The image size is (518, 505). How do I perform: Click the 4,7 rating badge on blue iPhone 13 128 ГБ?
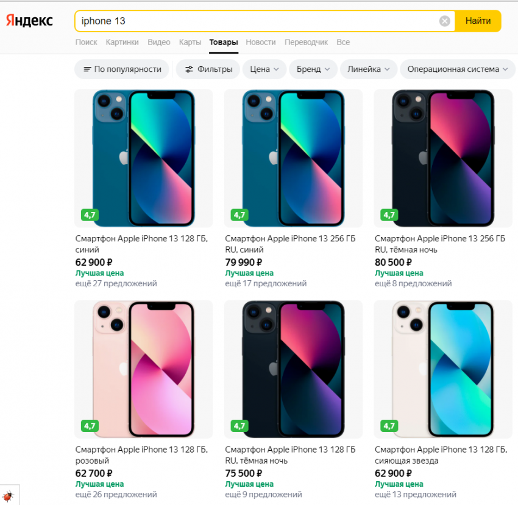tap(90, 214)
